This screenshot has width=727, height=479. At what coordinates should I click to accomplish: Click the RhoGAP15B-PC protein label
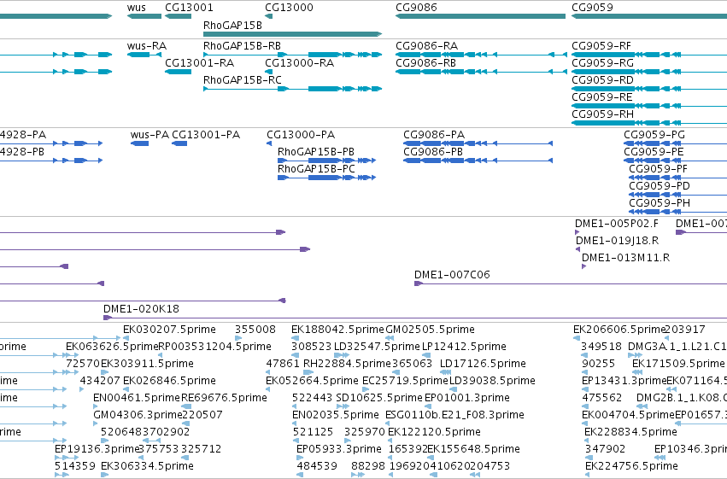click(x=316, y=169)
